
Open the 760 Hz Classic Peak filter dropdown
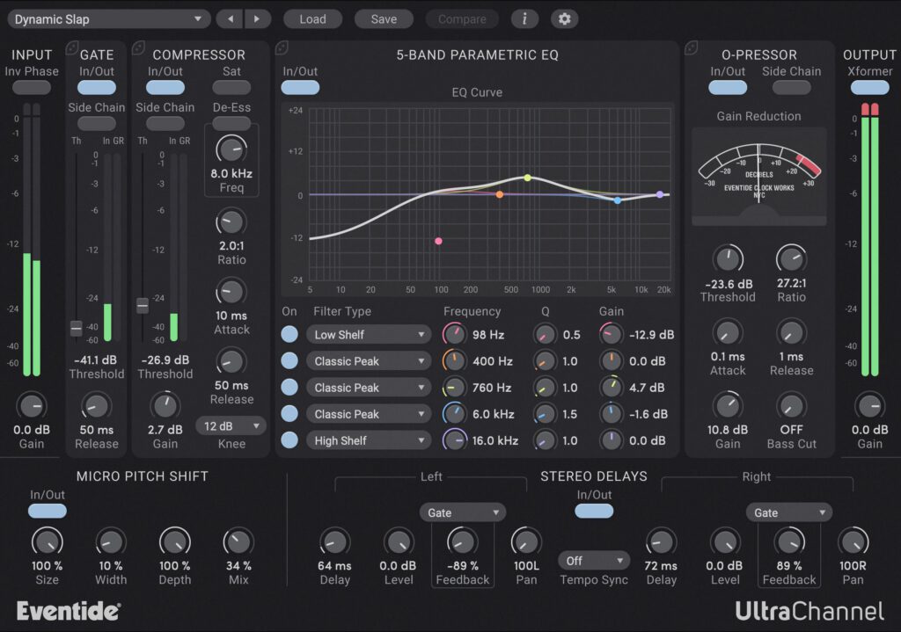(x=369, y=388)
